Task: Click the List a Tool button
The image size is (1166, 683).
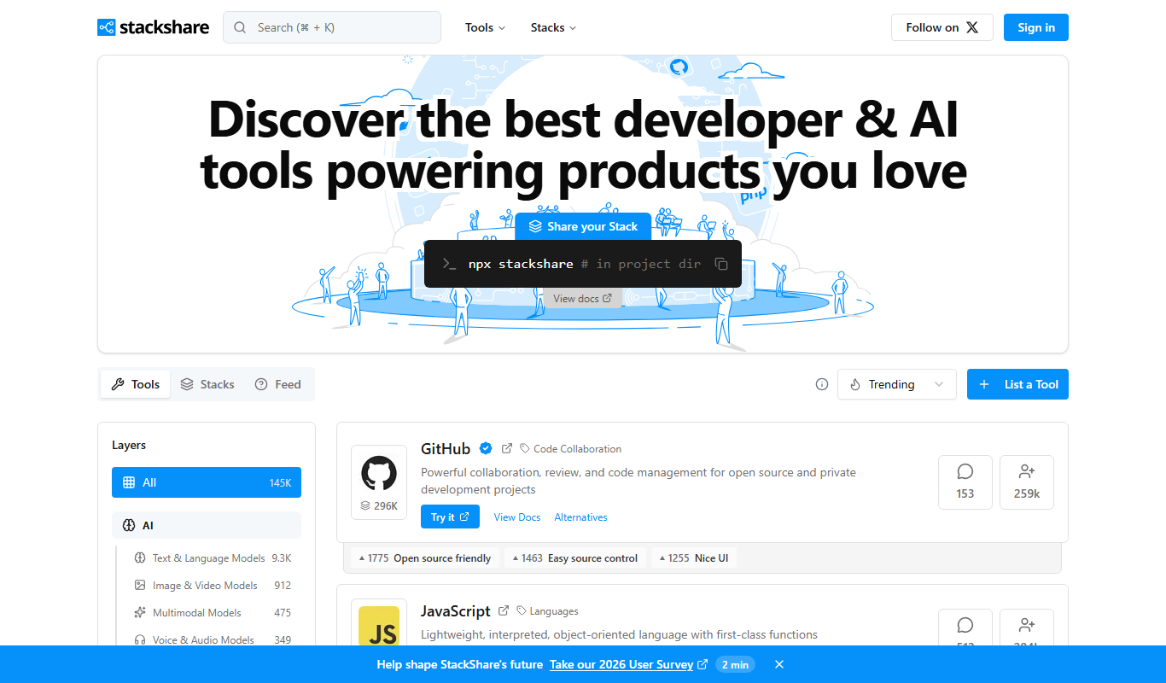Action: point(1017,384)
